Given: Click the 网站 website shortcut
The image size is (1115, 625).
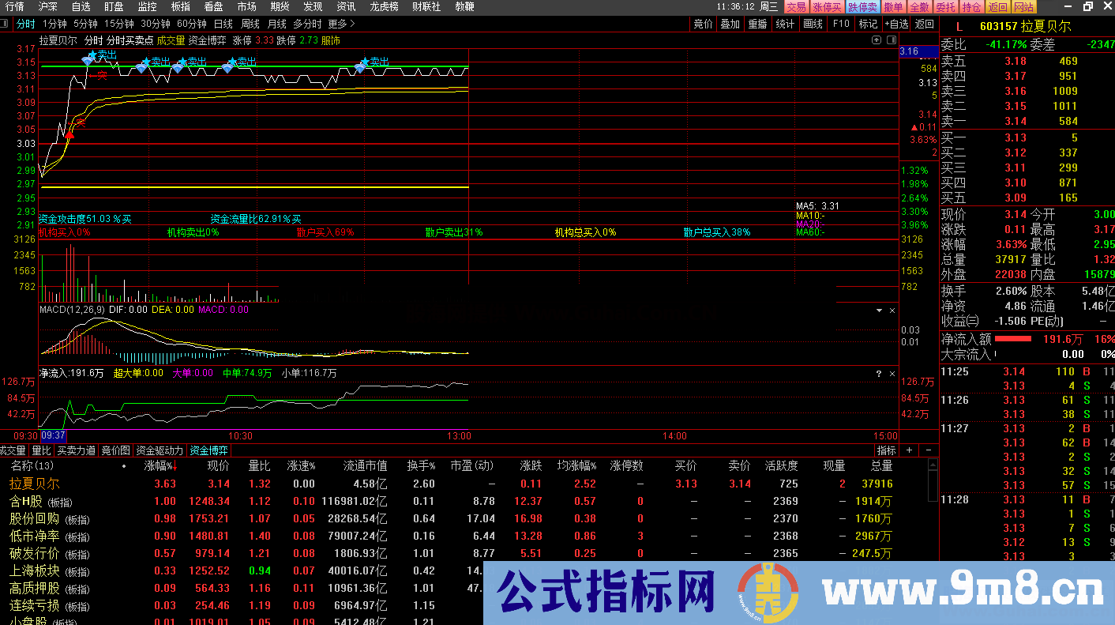Looking at the screenshot, I should coord(1022,6).
